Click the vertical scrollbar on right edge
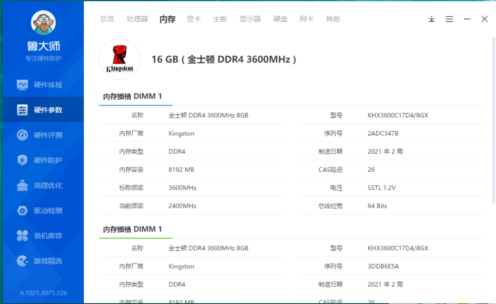This screenshot has height=304, width=496. point(493,121)
